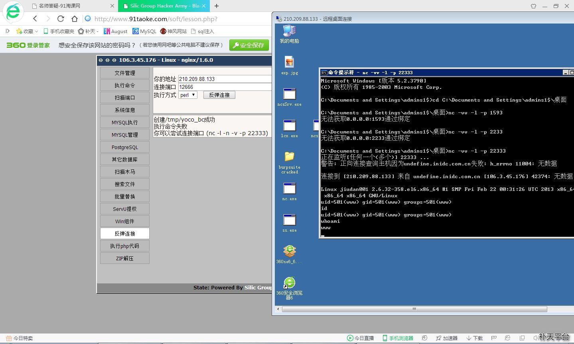Reload the page with the refresh icon
Viewport: 574px width, 344px height.
pos(61,18)
